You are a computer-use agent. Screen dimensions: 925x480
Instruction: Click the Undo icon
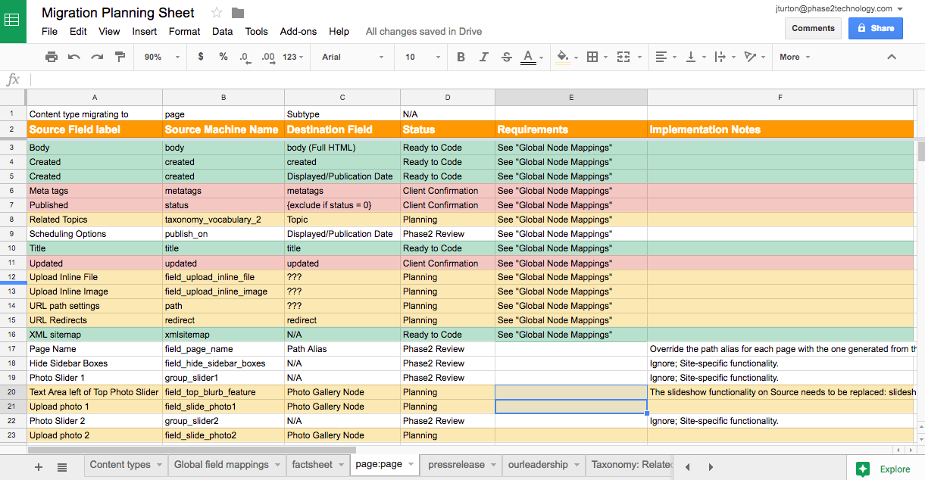coord(74,57)
